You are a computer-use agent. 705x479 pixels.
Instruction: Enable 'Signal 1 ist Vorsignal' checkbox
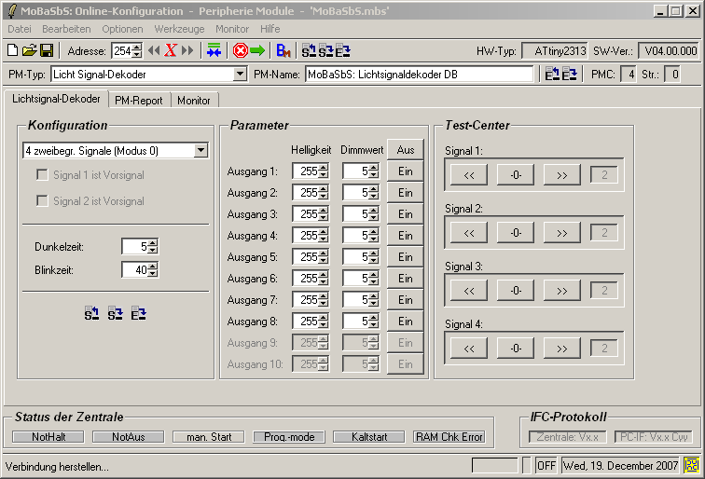[42, 175]
